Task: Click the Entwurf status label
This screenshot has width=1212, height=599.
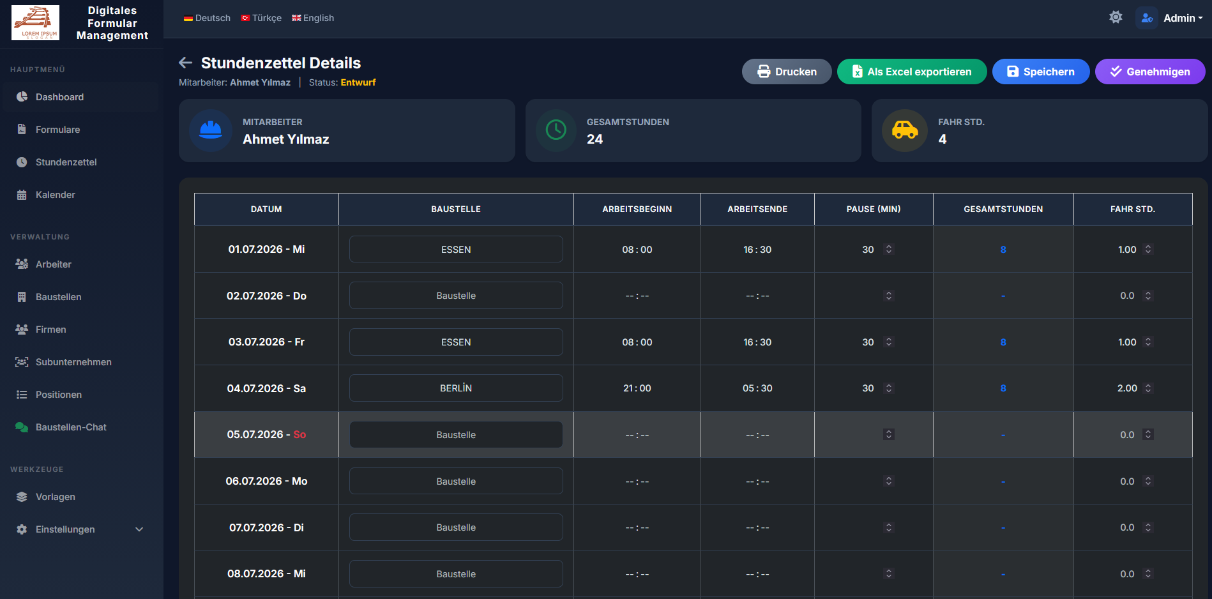Action: pyautogui.click(x=358, y=82)
